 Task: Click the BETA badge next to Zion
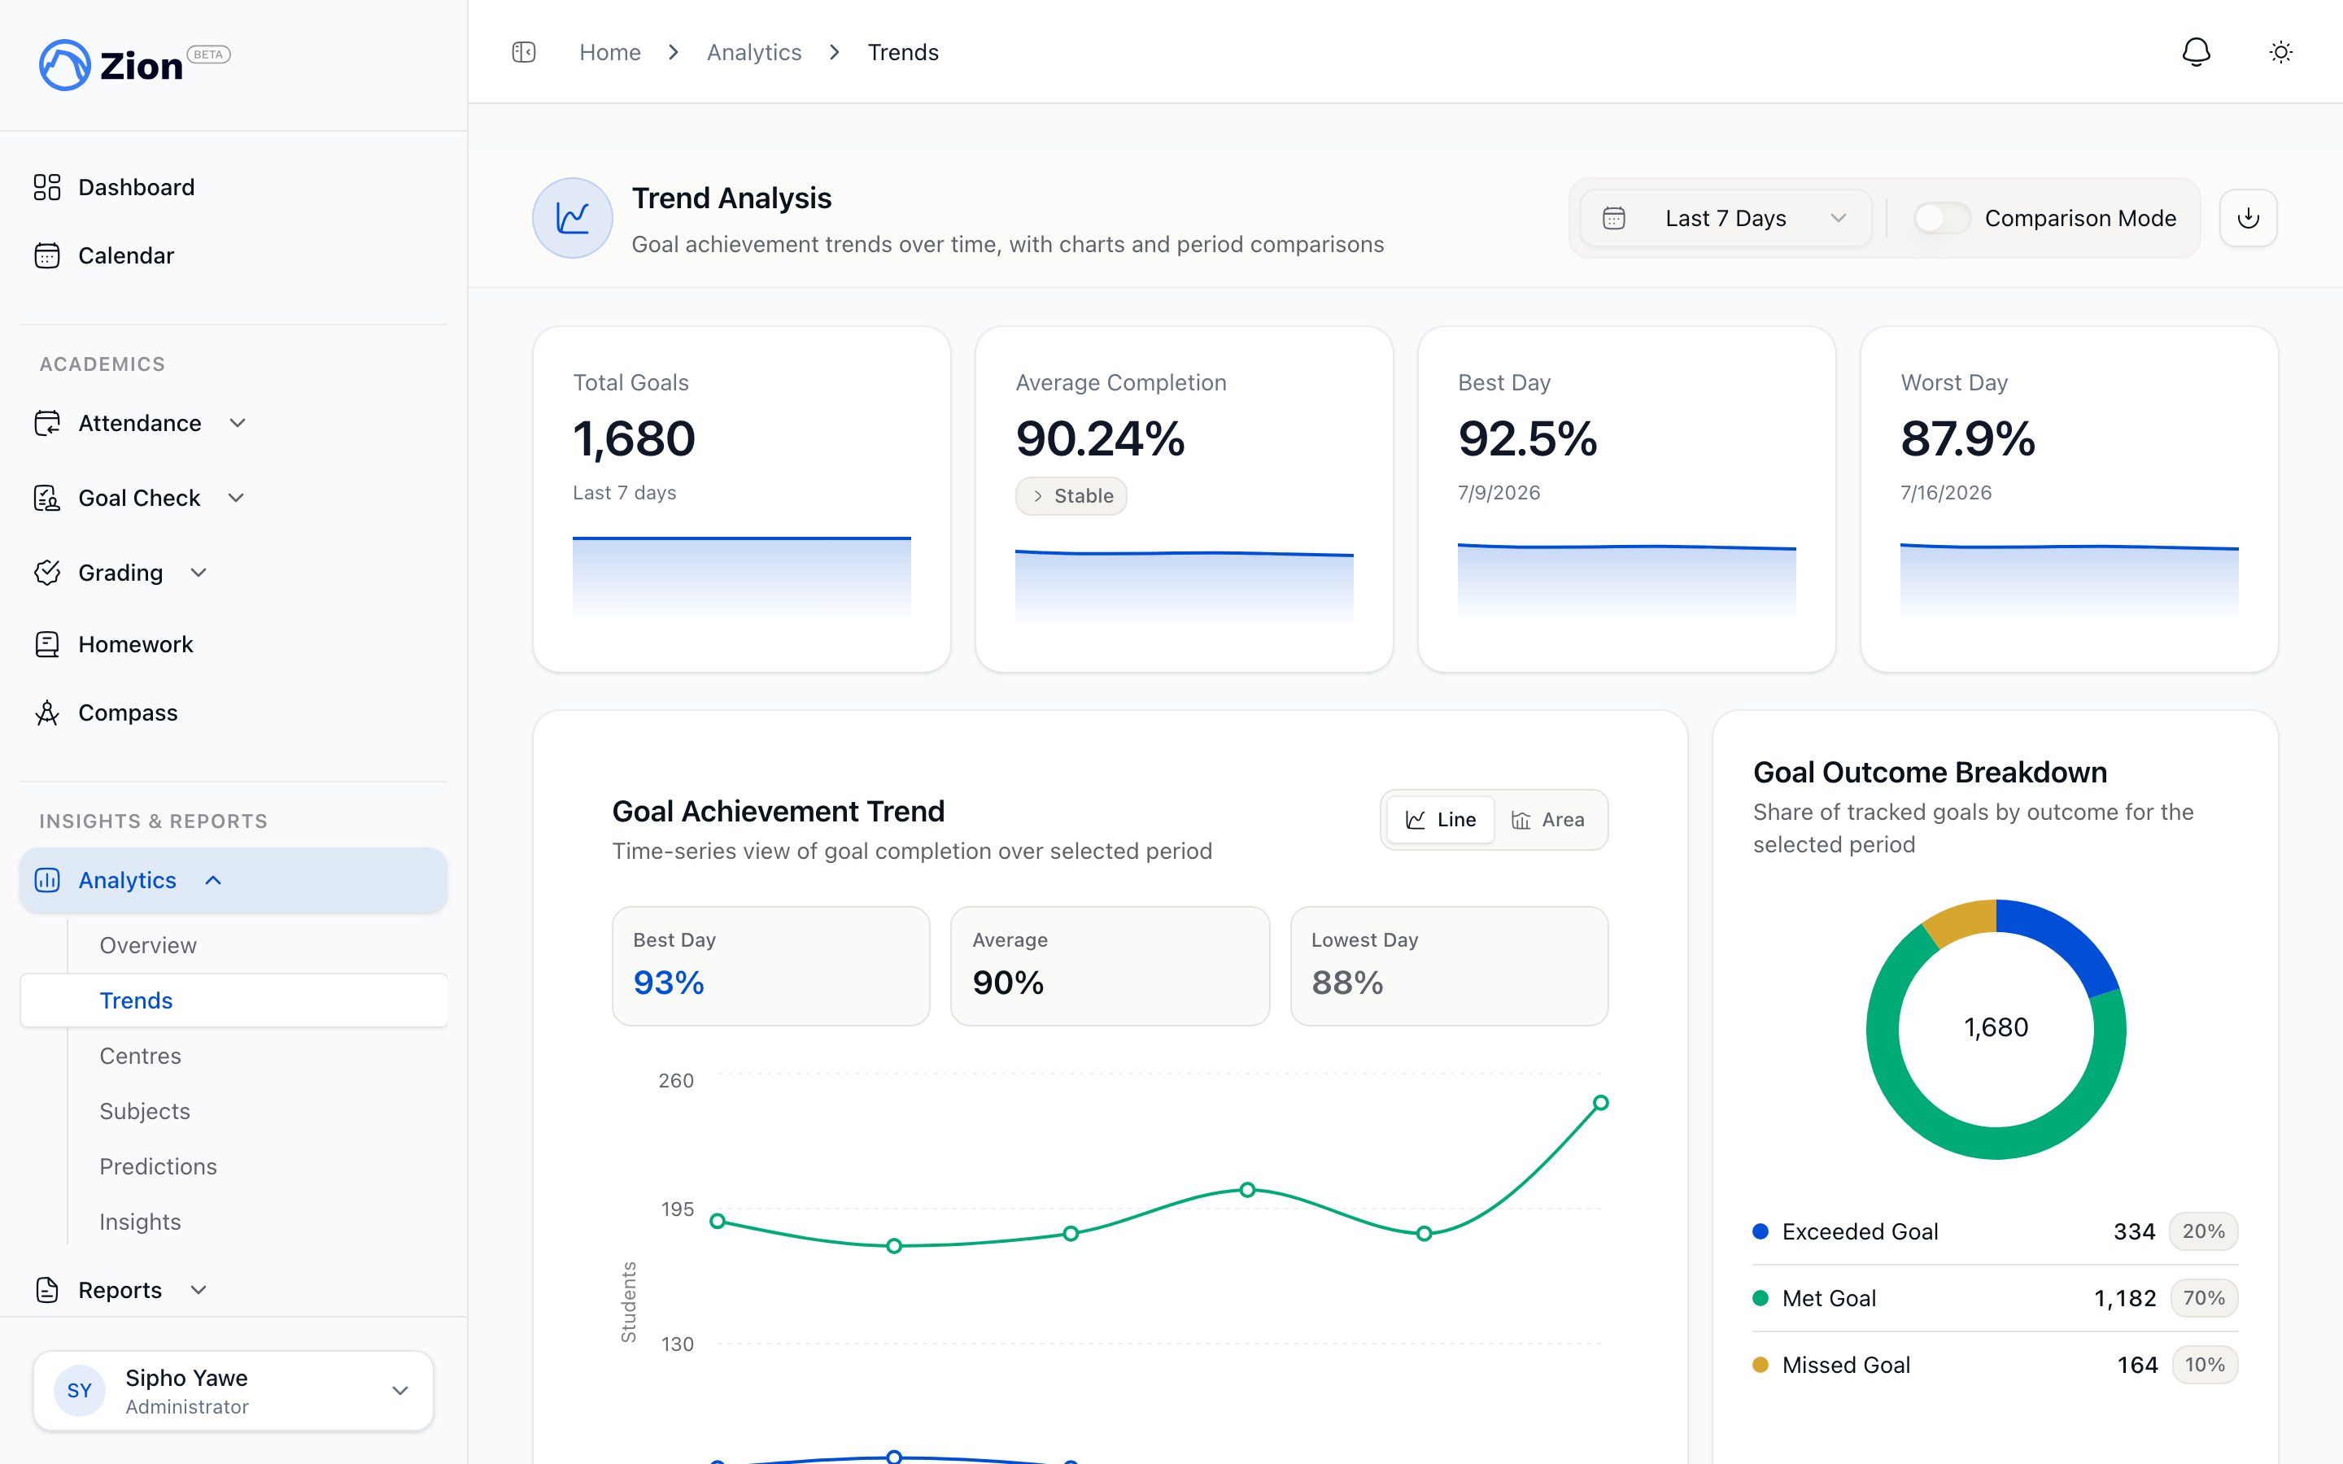point(208,54)
